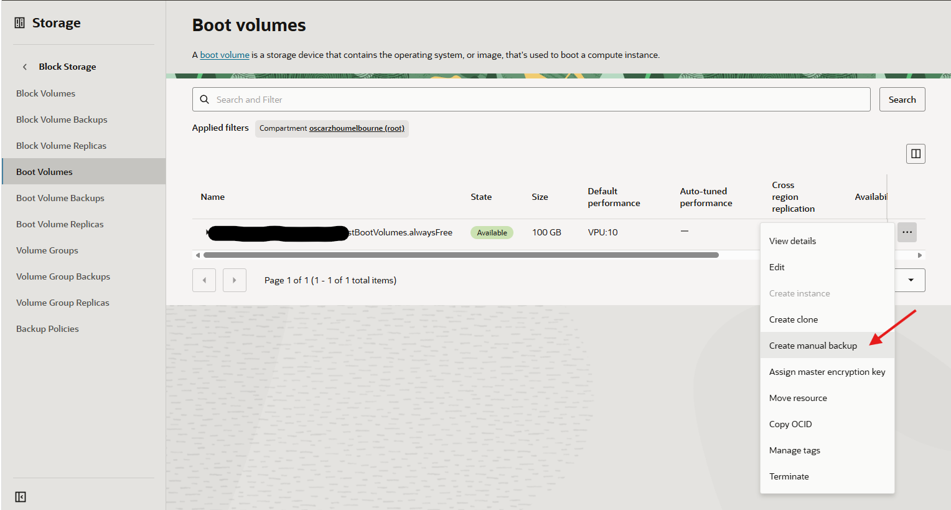Click the Cross region replication column header
The width and height of the screenshot is (951, 510).
[793, 197]
